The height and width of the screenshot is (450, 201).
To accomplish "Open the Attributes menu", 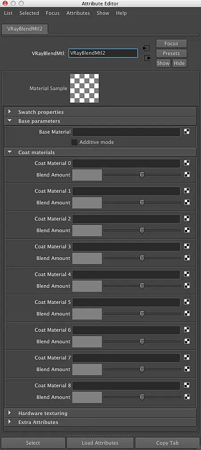I will [78, 13].
